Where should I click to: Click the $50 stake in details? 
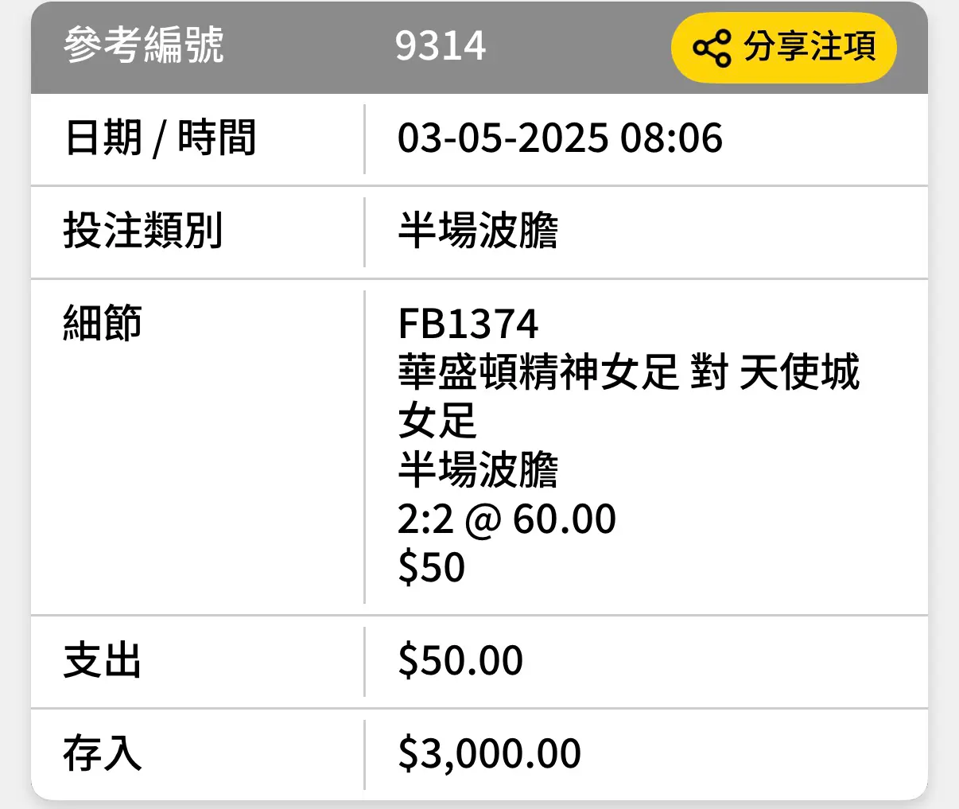pyautogui.click(x=431, y=567)
